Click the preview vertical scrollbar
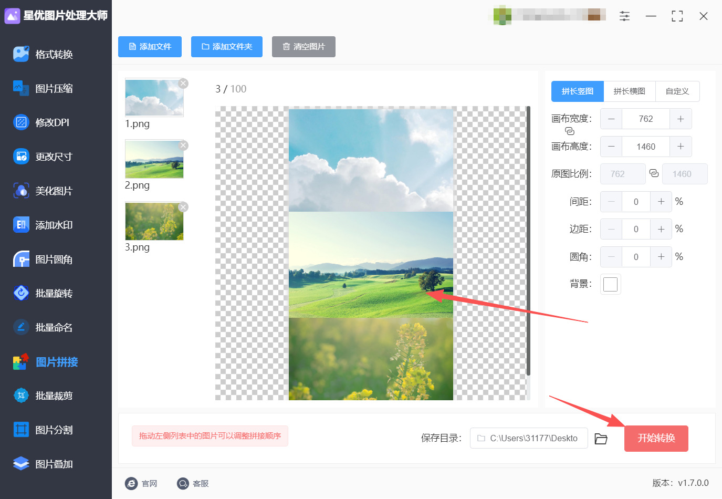Screen dimensions: 722x499 pos(528,241)
